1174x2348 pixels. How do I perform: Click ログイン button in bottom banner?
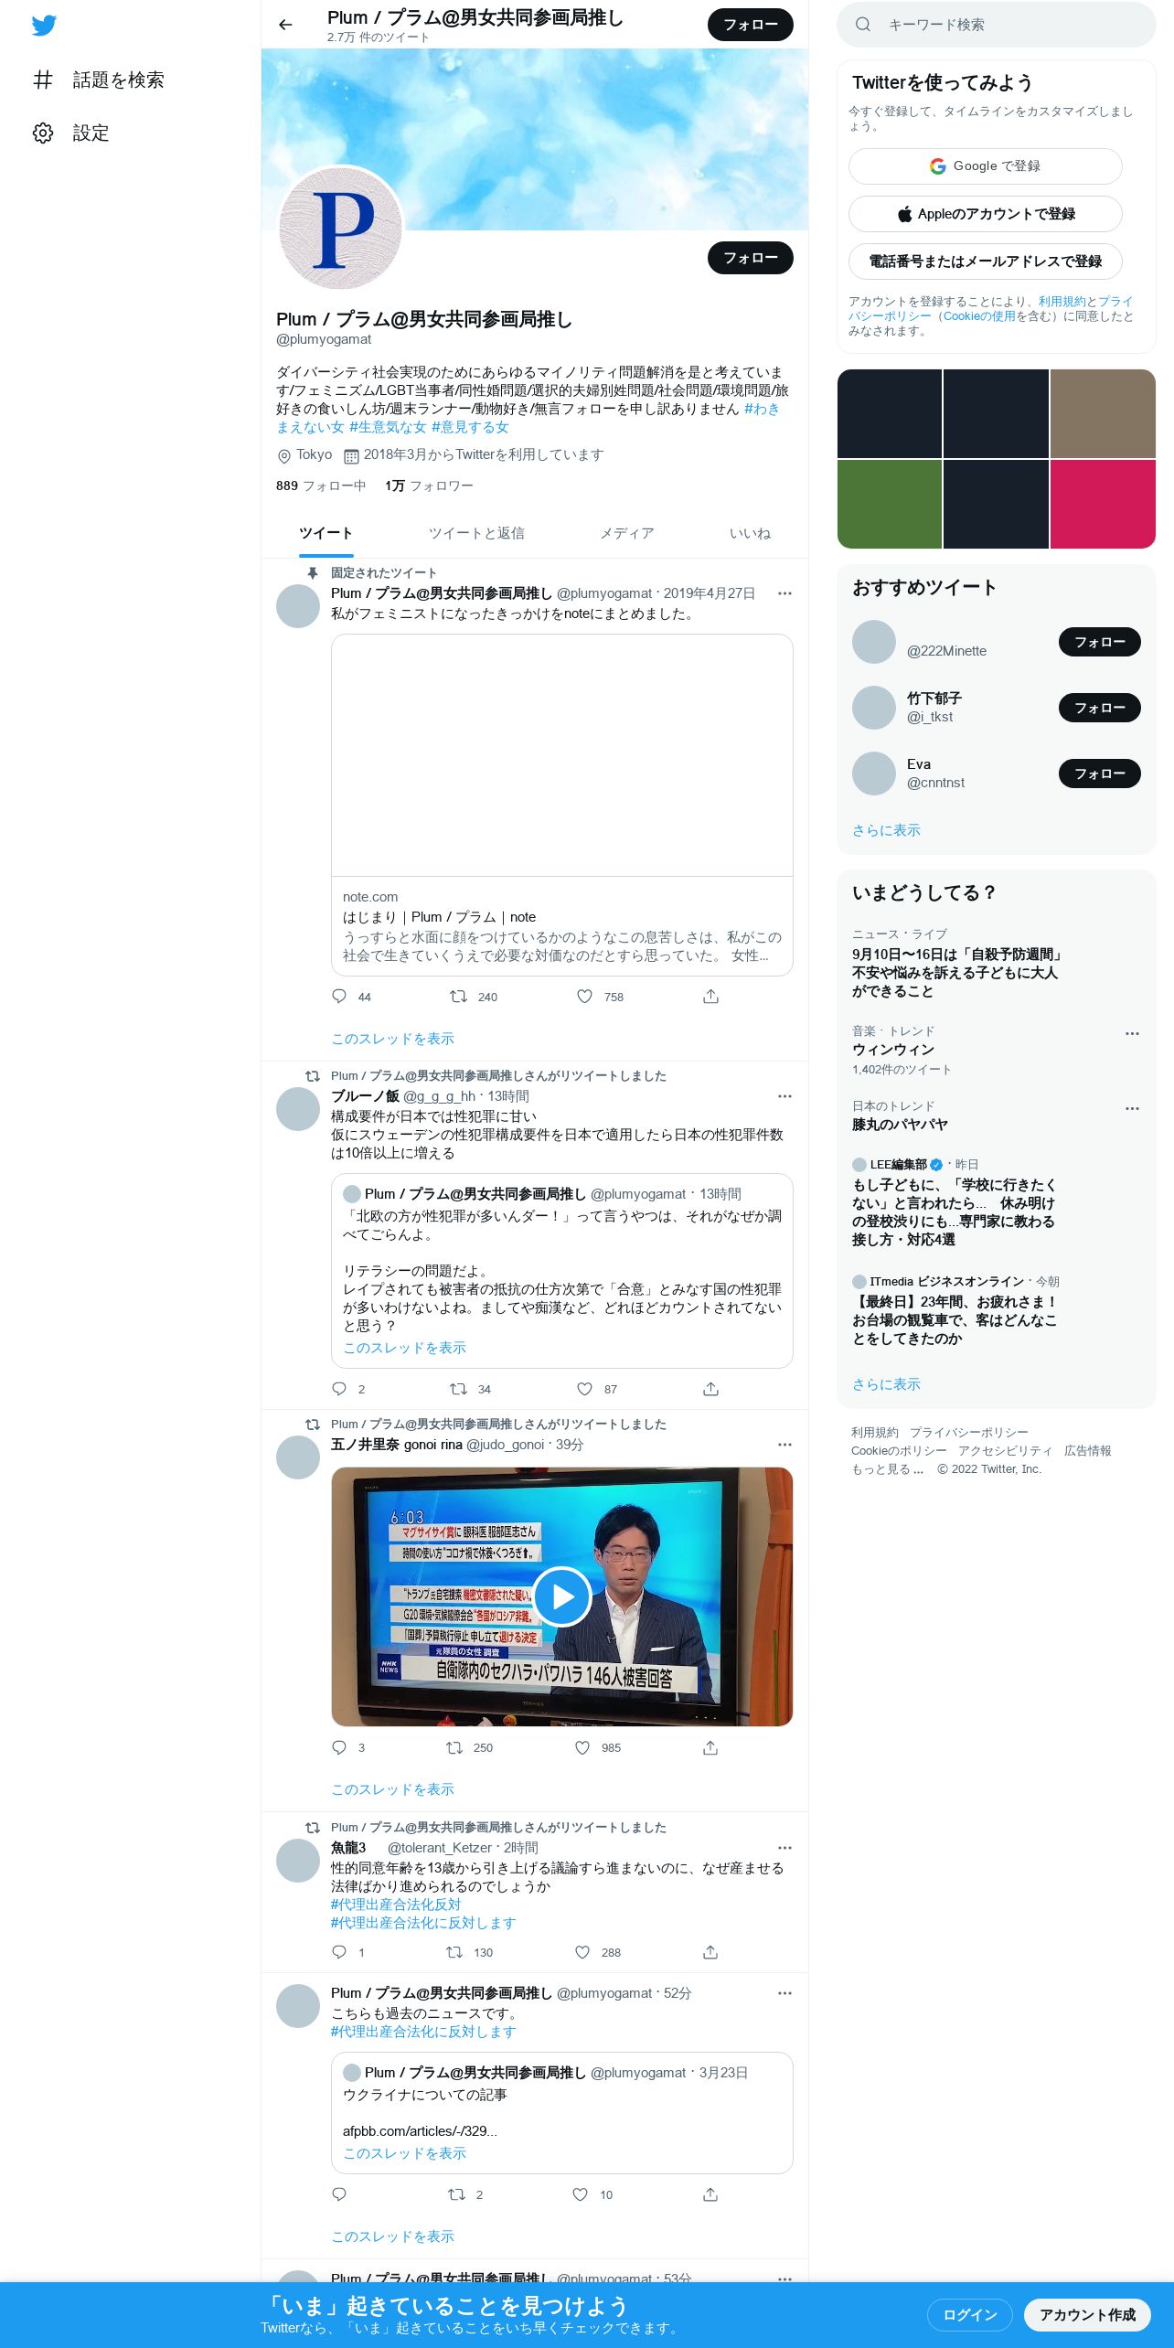point(969,2315)
